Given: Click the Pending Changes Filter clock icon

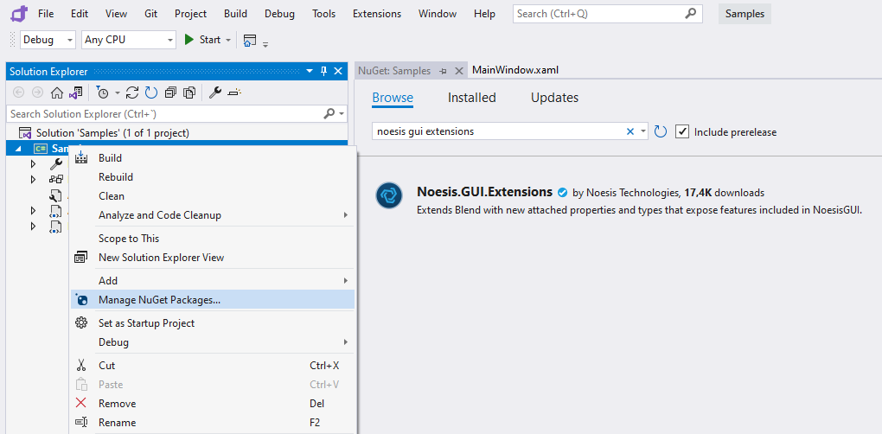Looking at the screenshot, I should point(102,93).
